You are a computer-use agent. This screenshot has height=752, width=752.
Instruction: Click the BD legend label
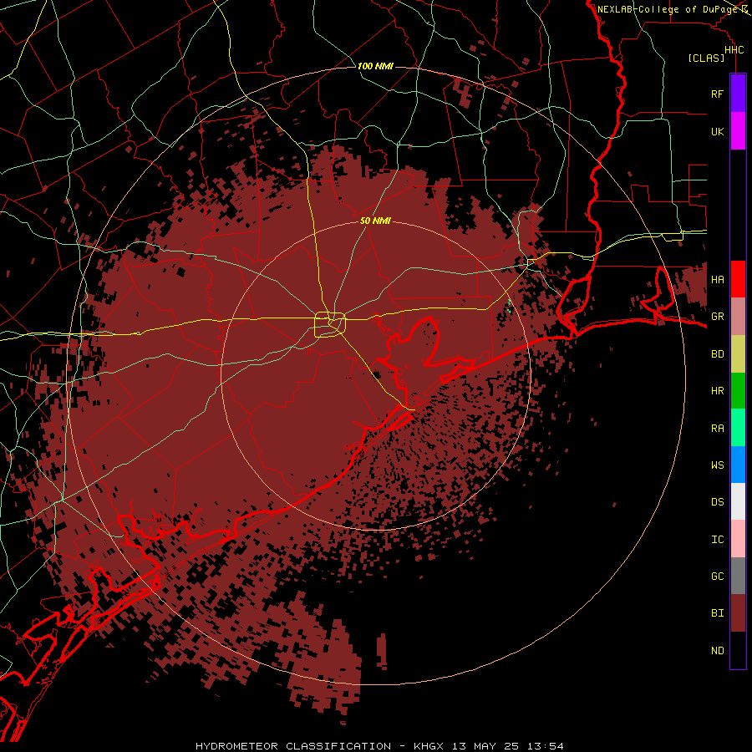[717, 354]
